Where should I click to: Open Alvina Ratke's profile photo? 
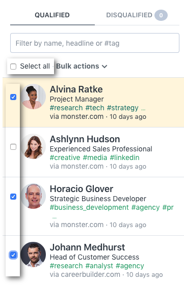click(x=33, y=97)
